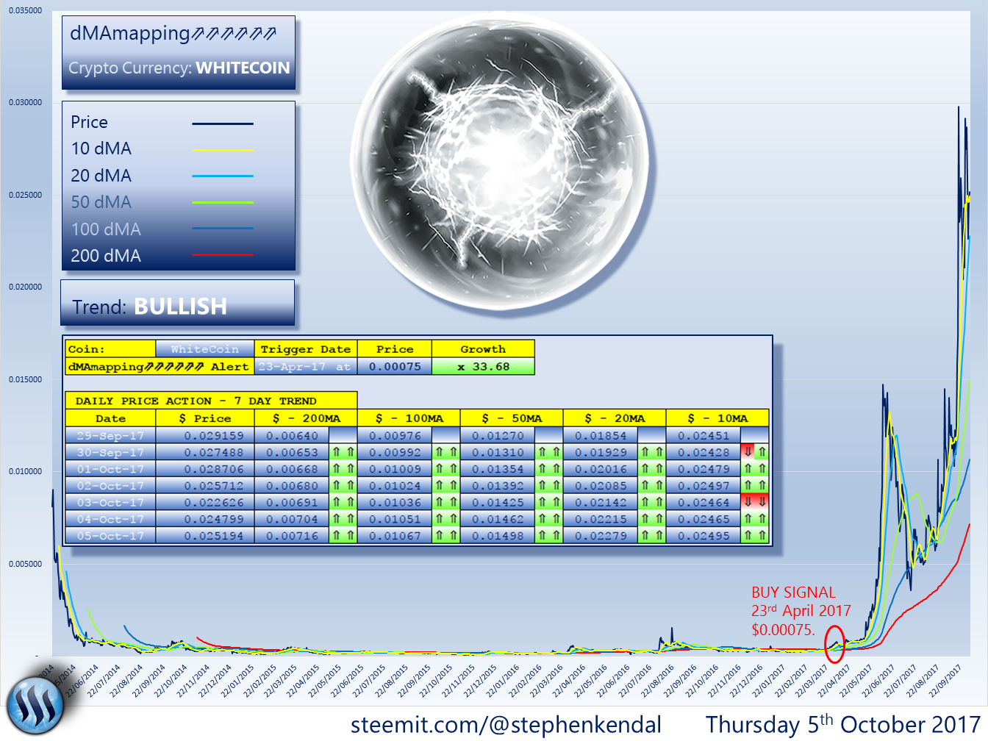Click the cyan 20 dMA legend line
988x741 pixels.
pos(223,176)
